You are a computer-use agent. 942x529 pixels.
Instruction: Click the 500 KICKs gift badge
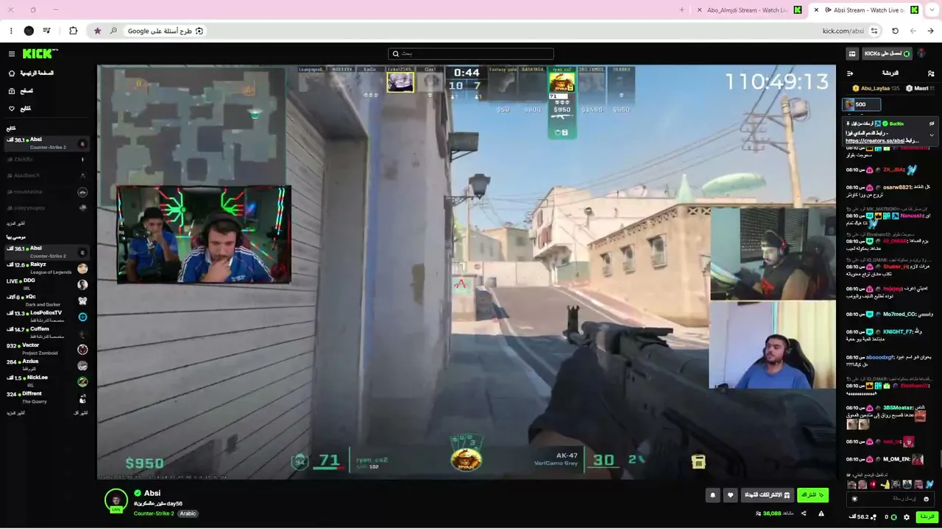point(862,104)
